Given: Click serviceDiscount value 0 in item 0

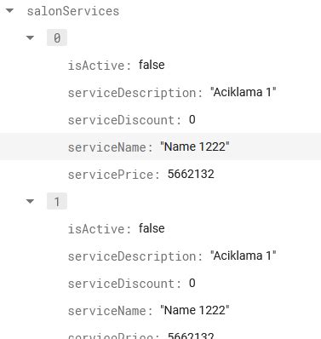Looking at the screenshot, I should click(192, 119).
